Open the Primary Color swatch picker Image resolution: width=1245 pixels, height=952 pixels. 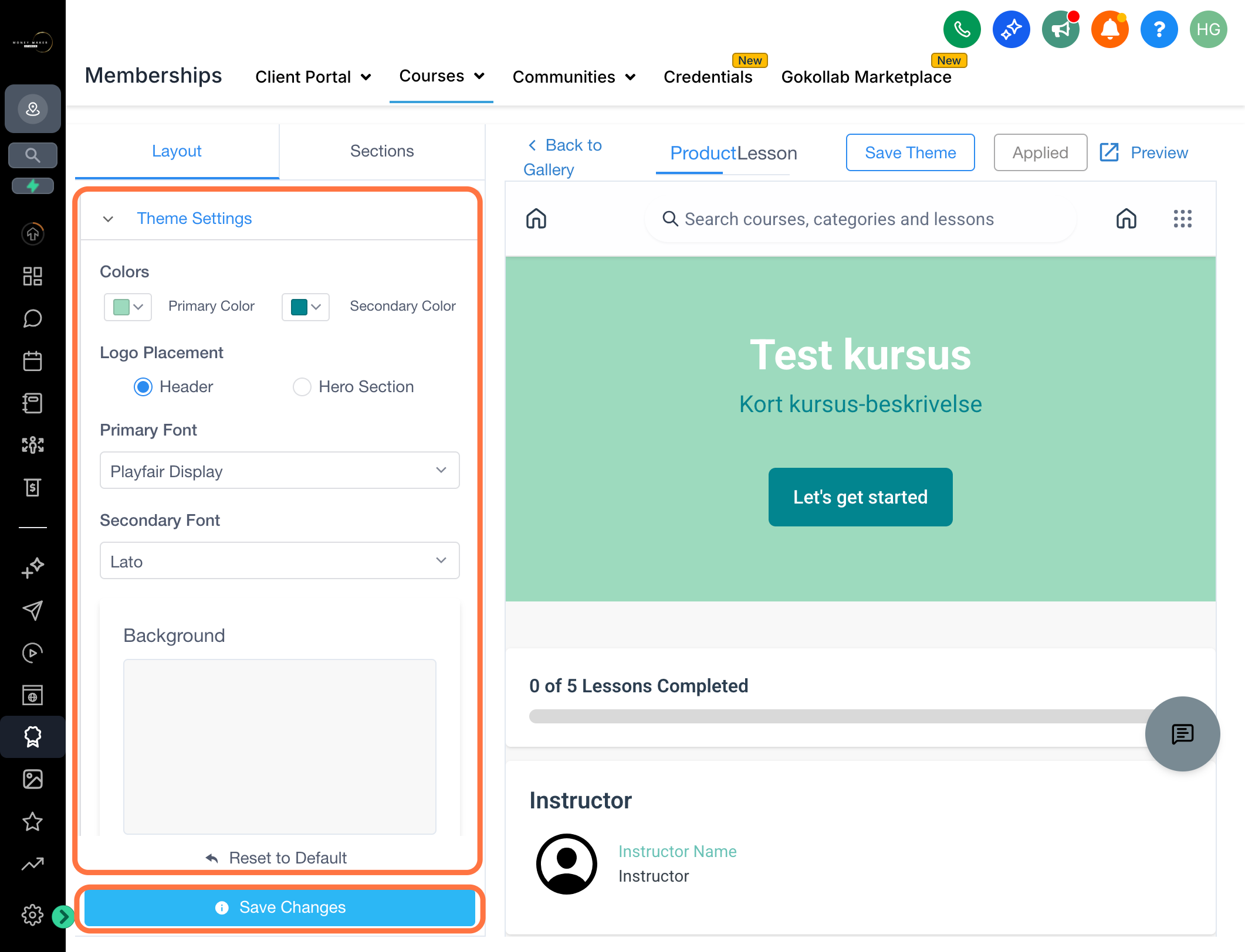(x=128, y=307)
